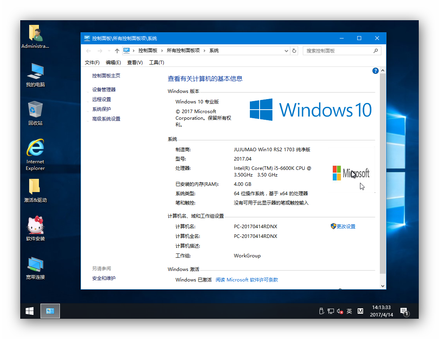
Task: Click the safely remove hardware tray icon
Action: click(321, 311)
